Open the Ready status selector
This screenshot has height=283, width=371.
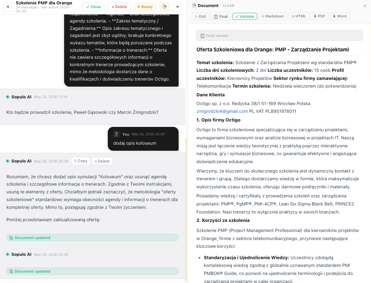[x=145, y=7]
